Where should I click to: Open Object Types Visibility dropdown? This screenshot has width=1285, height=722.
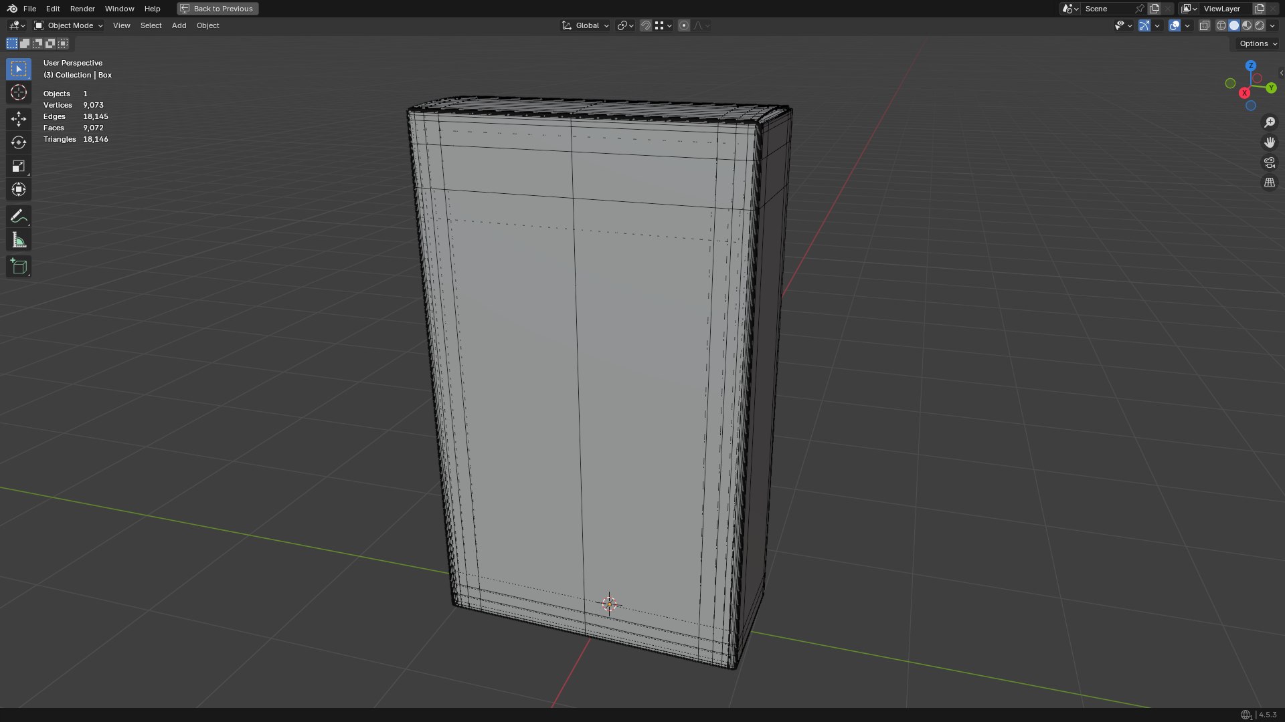coord(1123,25)
